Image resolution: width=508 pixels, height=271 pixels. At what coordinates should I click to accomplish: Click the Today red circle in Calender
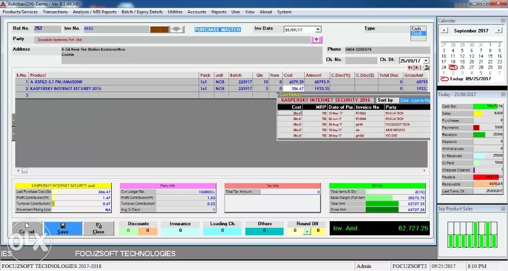[x=444, y=79]
